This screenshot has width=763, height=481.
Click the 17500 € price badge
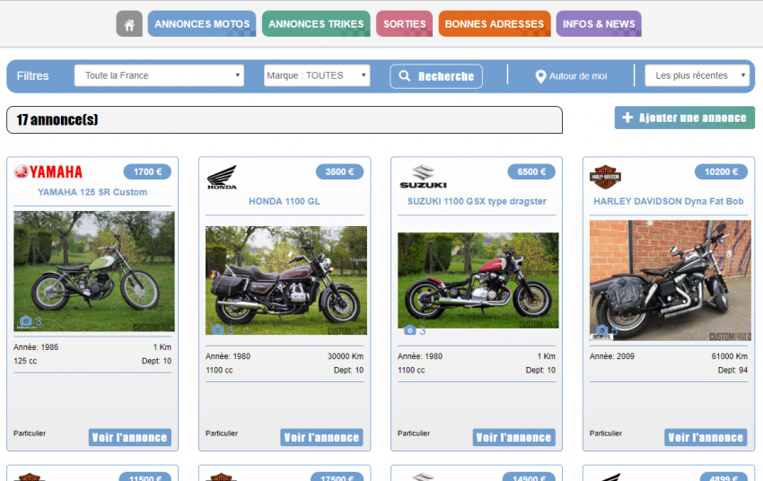pyautogui.click(x=337, y=477)
